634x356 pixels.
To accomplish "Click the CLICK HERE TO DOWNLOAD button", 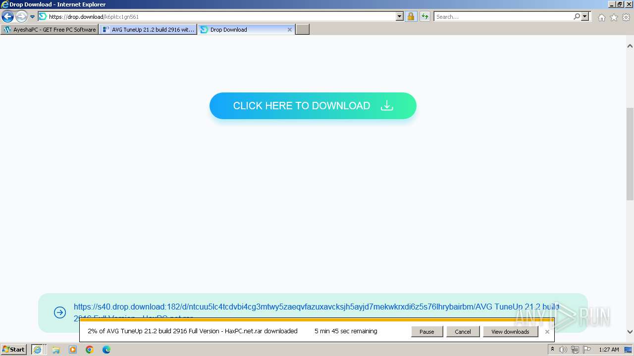I will 313,106.
